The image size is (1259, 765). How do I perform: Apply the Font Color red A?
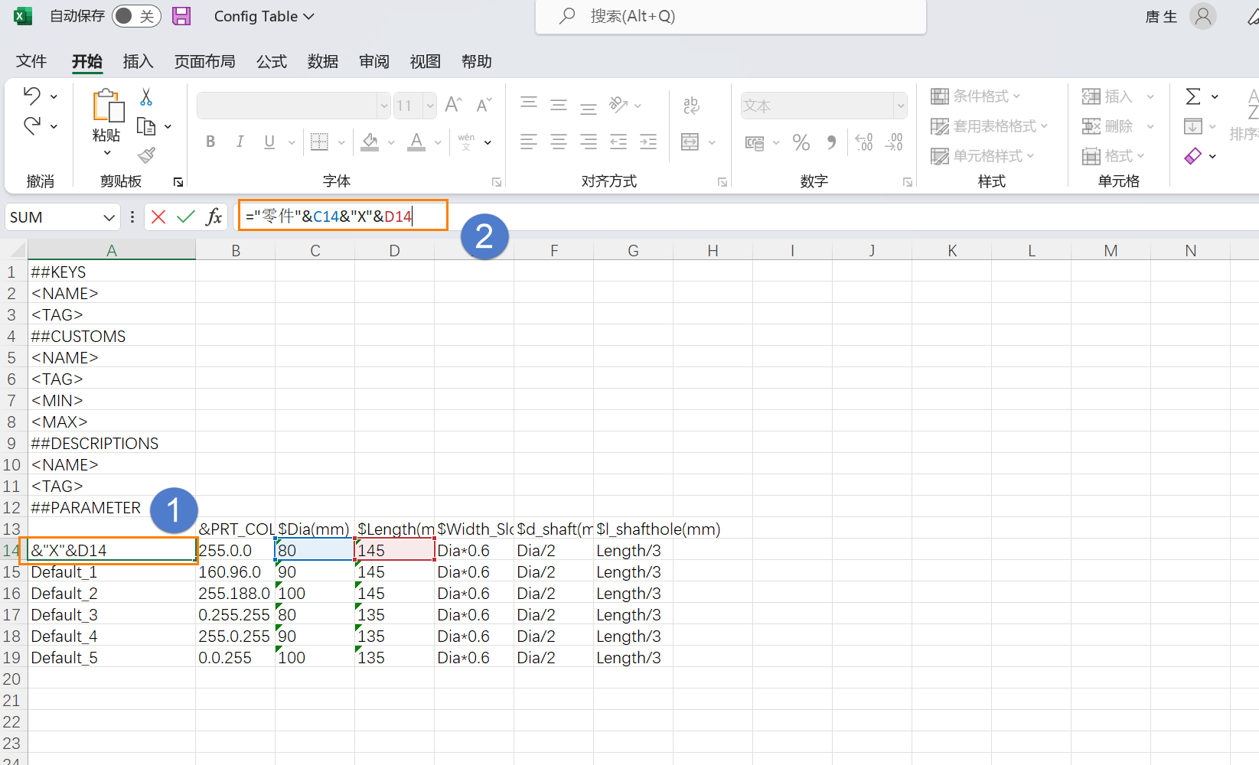click(x=416, y=142)
